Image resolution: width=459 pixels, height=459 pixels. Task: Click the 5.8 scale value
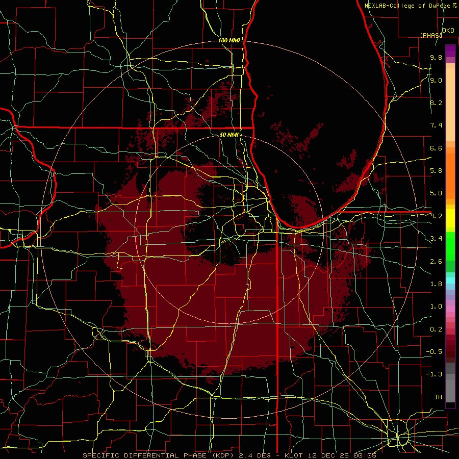[436, 171]
